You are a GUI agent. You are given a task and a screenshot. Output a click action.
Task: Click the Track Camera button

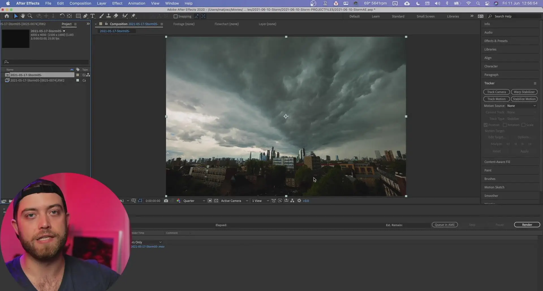(496, 92)
